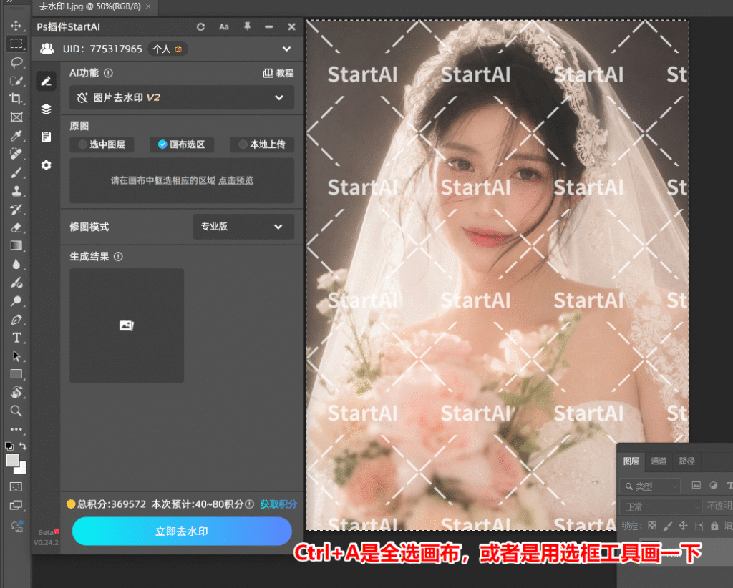Select the Brush tool
733x588 pixels.
pyautogui.click(x=16, y=172)
